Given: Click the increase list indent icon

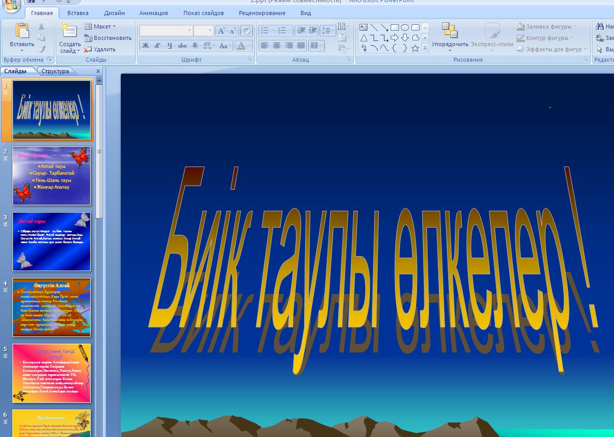Looking at the screenshot, I should click(312, 31).
